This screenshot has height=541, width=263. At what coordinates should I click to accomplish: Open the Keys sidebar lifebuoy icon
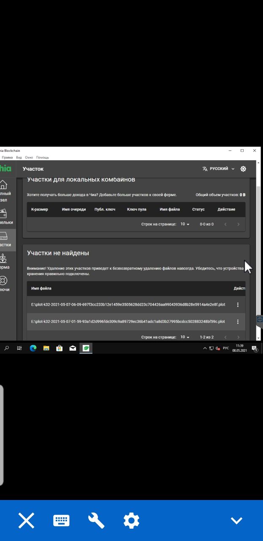pyautogui.click(x=3, y=280)
